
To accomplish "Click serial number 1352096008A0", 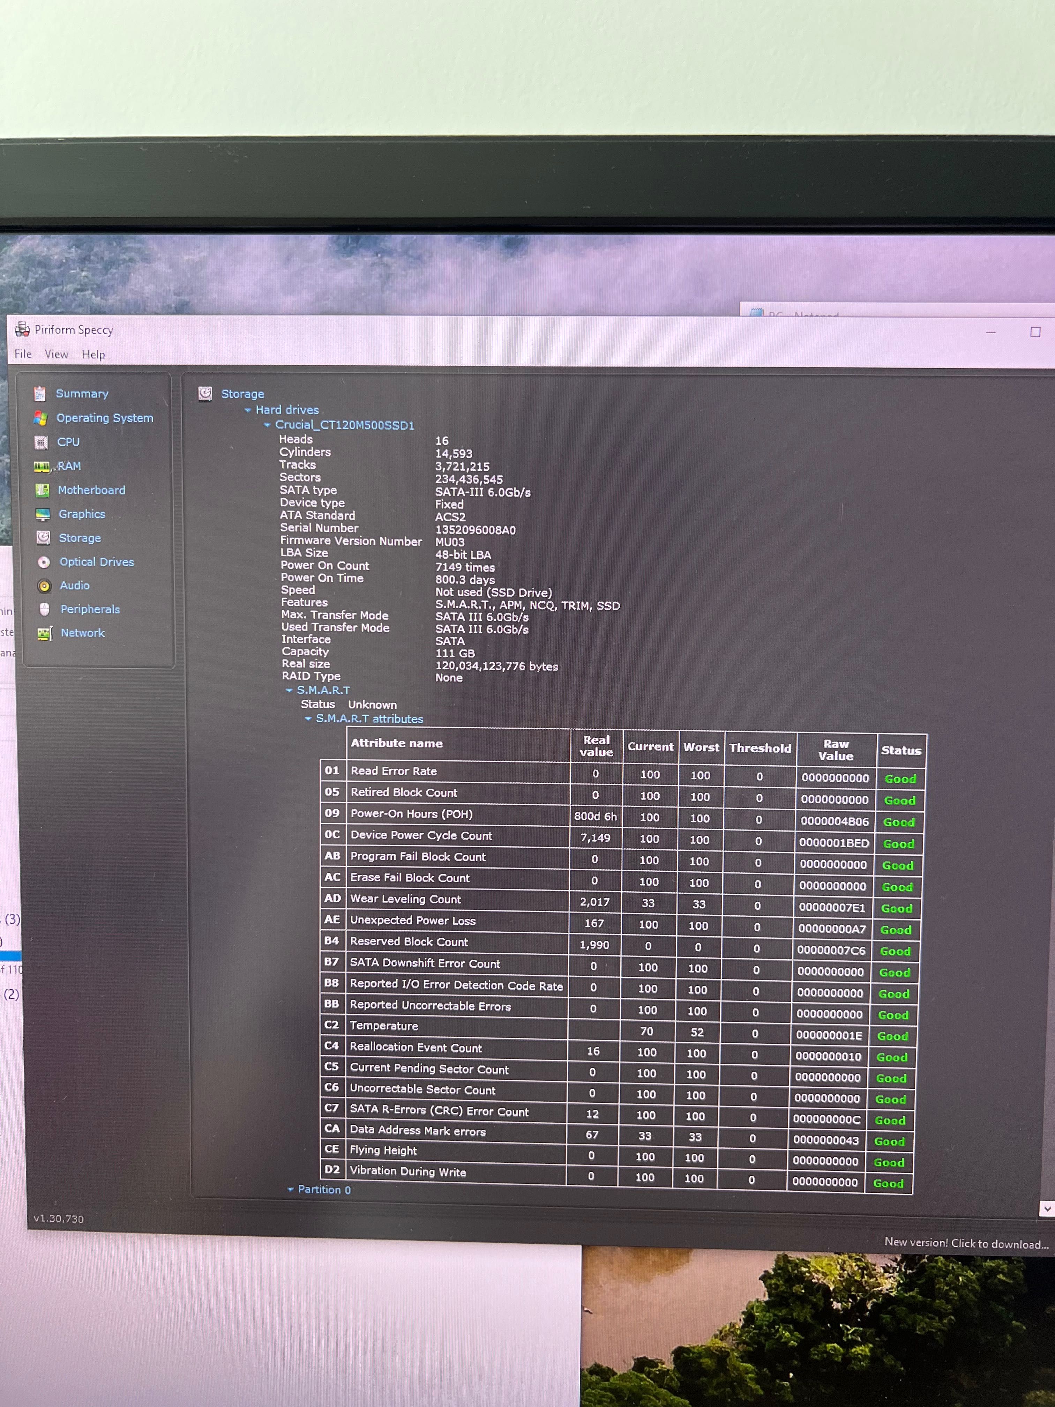I will coord(475,530).
